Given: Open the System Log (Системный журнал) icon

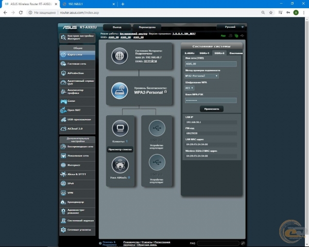Looking at the screenshot, I should point(63,221).
